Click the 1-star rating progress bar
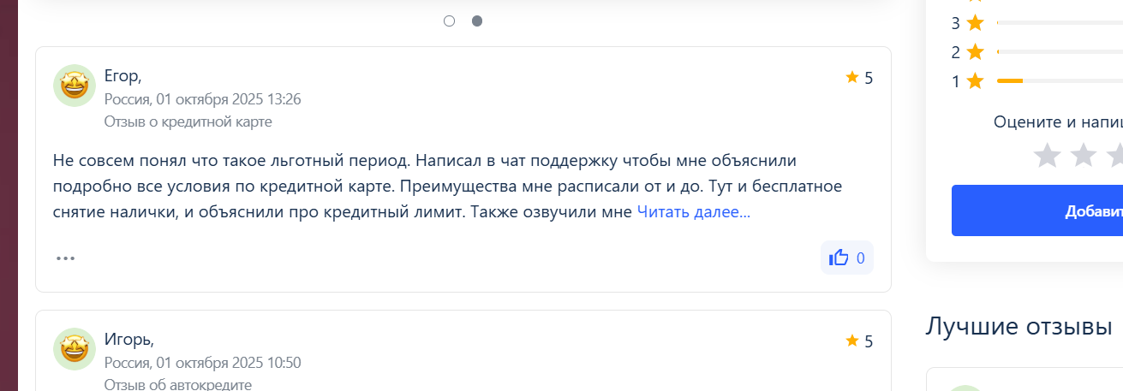 (x=1059, y=81)
